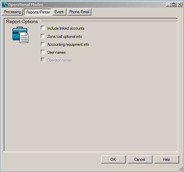Minimize the Operational Modes window
This screenshot has height=172, width=184.
pyautogui.click(x=168, y=5)
